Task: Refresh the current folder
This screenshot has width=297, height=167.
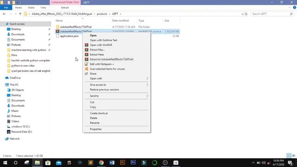Action: point(246,14)
